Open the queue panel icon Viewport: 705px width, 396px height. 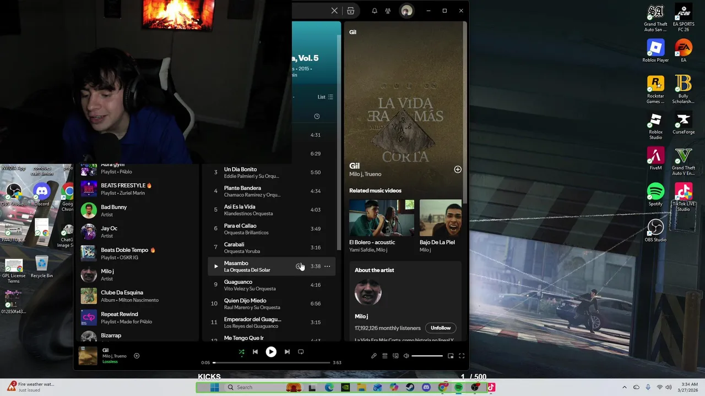coord(385,356)
